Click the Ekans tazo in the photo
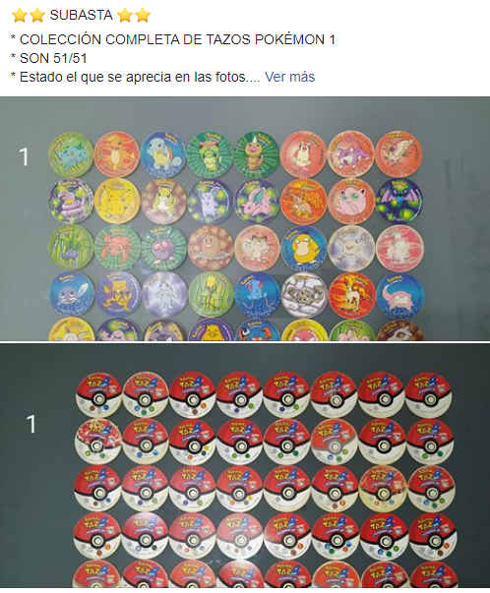The image size is (490, 593). [71, 201]
